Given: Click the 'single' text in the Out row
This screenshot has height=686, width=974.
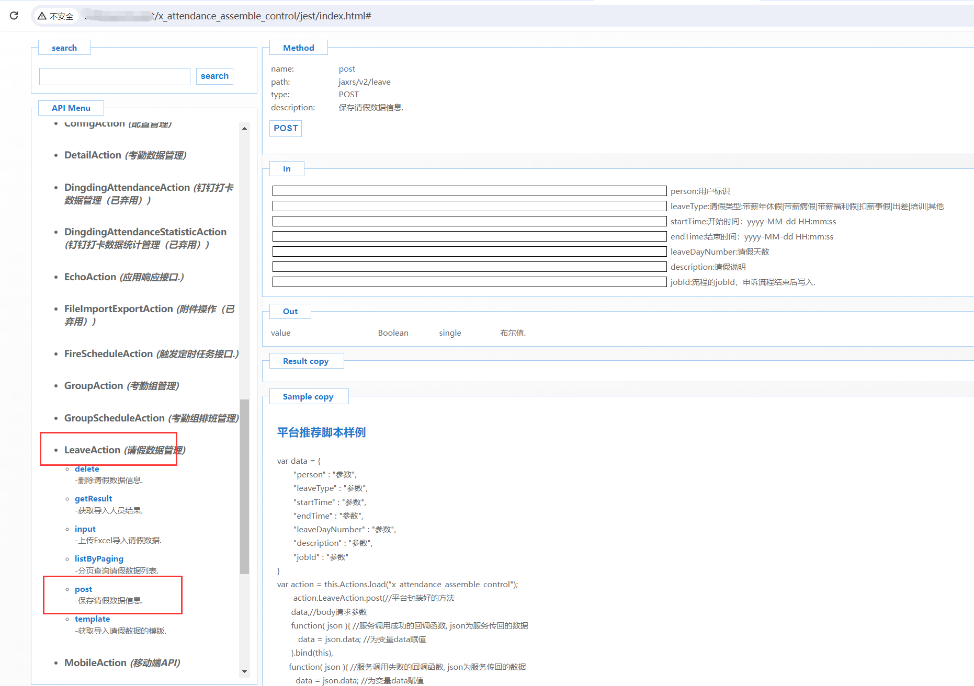Looking at the screenshot, I should click(450, 333).
